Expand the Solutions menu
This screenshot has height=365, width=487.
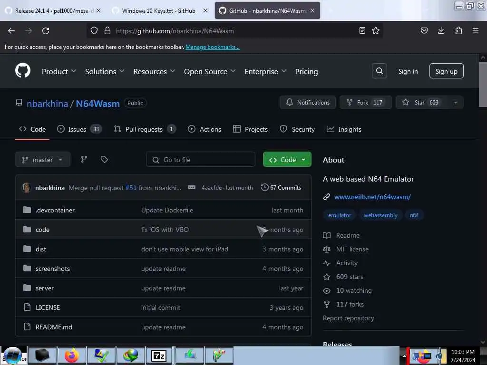pyautogui.click(x=105, y=71)
